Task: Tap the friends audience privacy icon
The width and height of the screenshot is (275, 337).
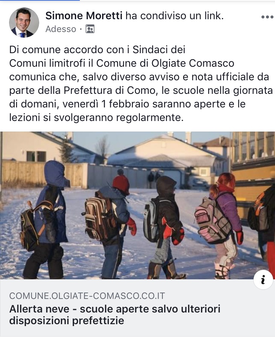Action: tap(90, 29)
